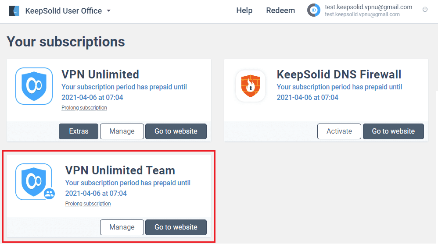Click the VPN Unlimited shield icon
The height and width of the screenshot is (244, 438).
[x=34, y=86]
